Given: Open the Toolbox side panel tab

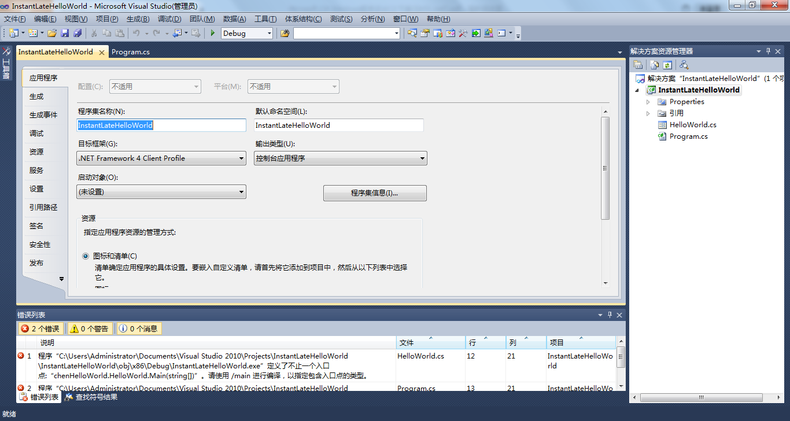Looking at the screenshot, I should pos(6,63).
